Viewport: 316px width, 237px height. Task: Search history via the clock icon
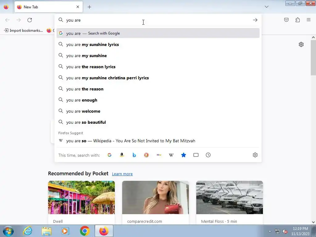point(208,155)
